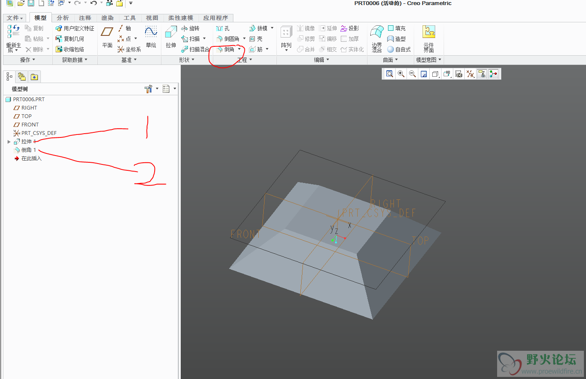
Task: Select User-Defined Feature (用户定义特征)
Action: click(75, 28)
